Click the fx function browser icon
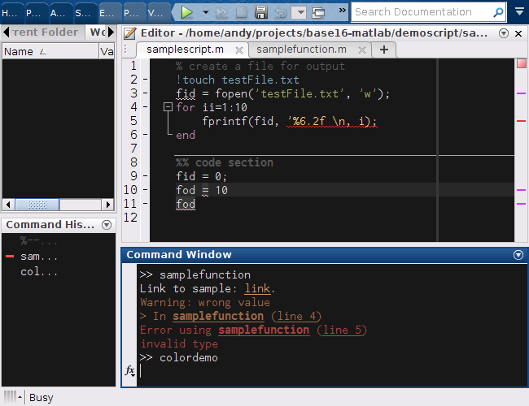The height and width of the screenshot is (406, 529). point(130,370)
